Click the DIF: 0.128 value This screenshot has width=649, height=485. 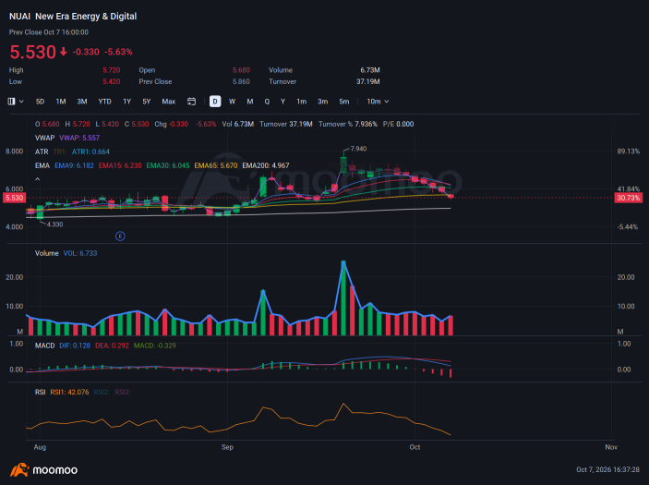tap(75, 346)
